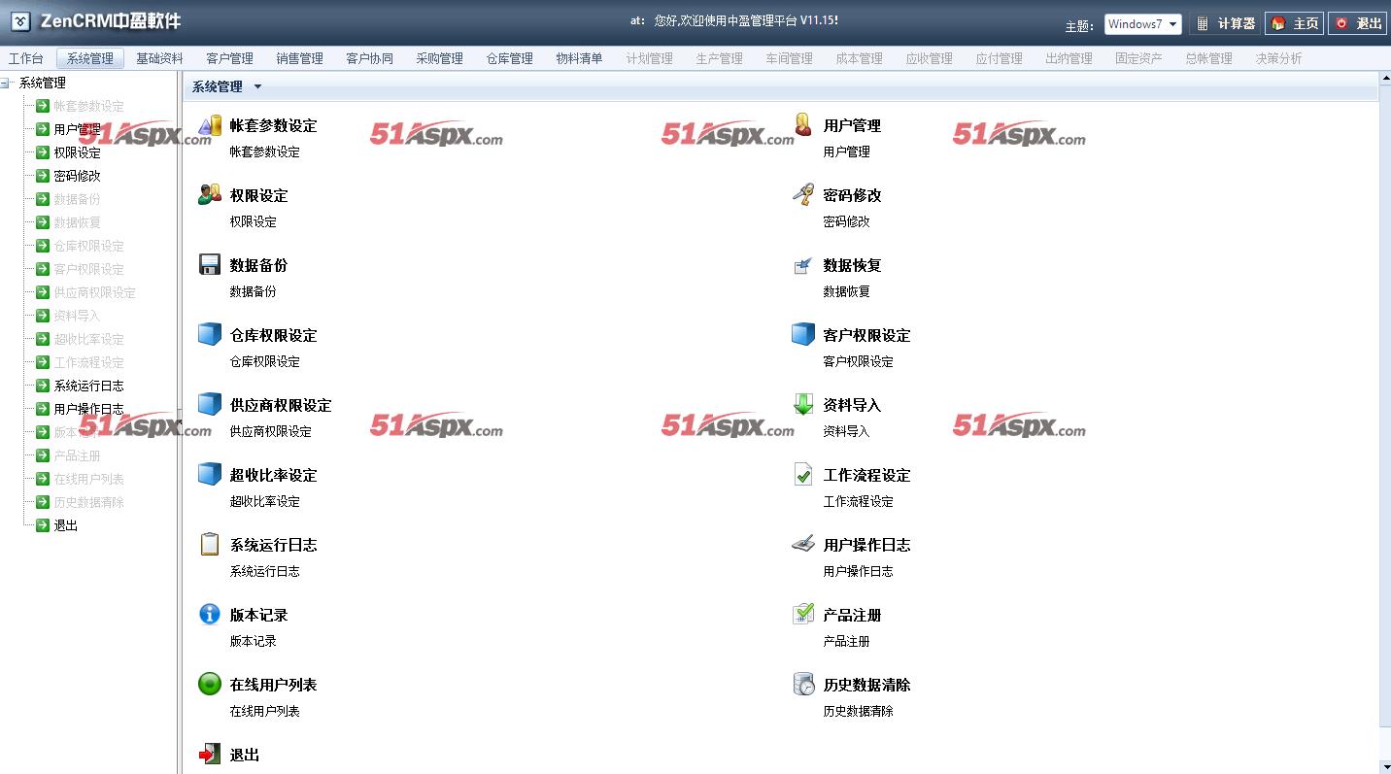This screenshot has height=774, width=1391.
Task: Open the 基础资料 menu tab
Action: pos(159,58)
